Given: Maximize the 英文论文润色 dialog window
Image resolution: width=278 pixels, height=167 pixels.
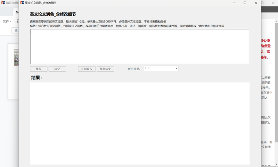Looking at the screenshot, I should coord(245,3).
